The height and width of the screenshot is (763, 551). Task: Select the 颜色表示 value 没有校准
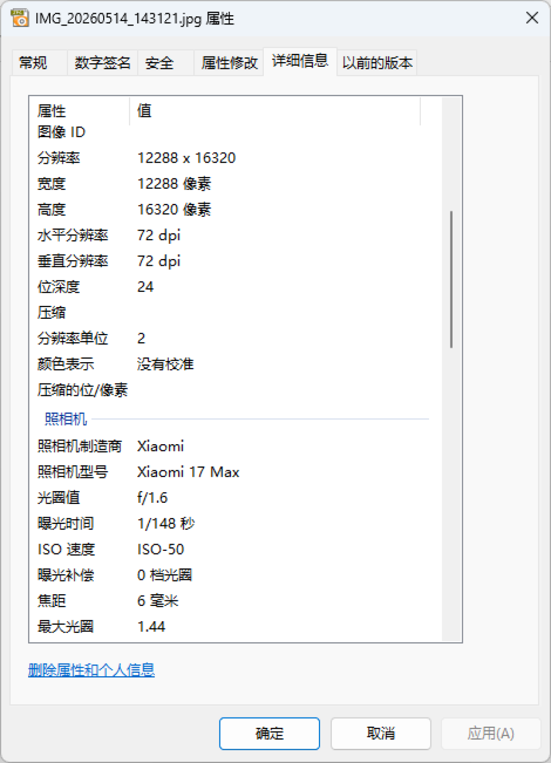pyautogui.click(x=165, y=364)
